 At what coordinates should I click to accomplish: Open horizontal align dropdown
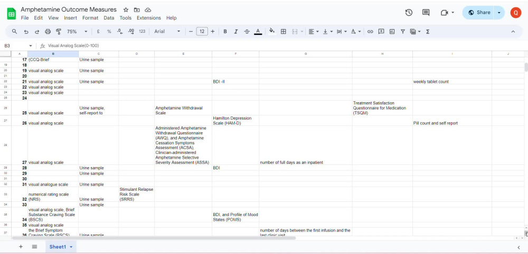tap(314, 32)
